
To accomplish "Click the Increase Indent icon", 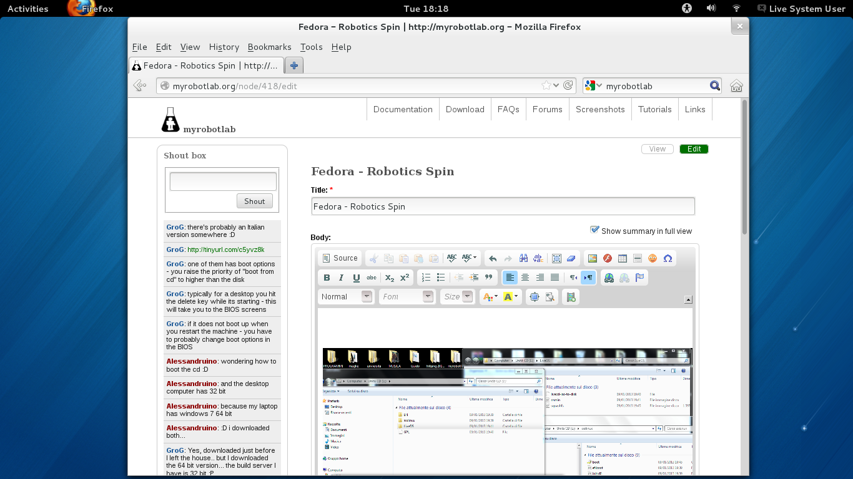I will pyautogui.click(x=474, y=278).
